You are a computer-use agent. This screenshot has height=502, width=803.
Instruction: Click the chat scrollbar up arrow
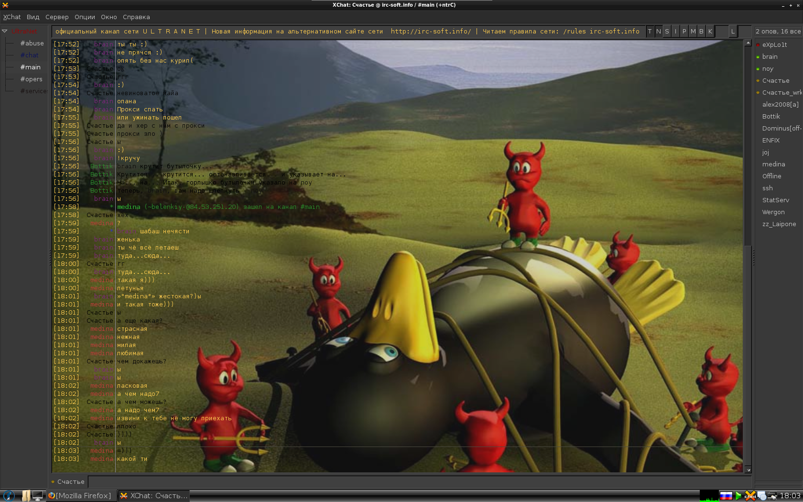point(748,43)
